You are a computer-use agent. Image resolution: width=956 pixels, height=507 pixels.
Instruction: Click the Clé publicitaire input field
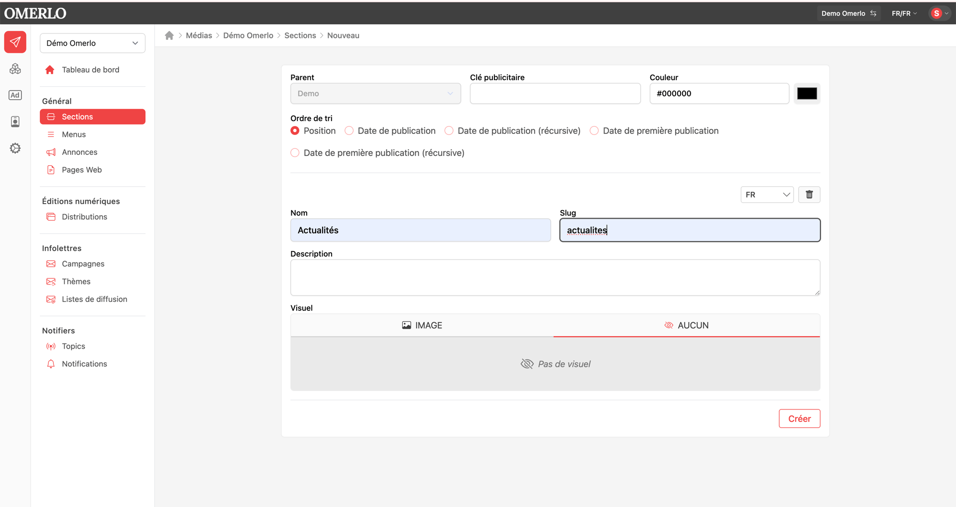pyautogui.click(x=555, y=93)
